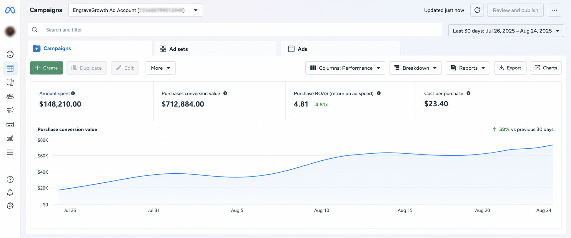Open the Help question mark icon

point(10,180)
